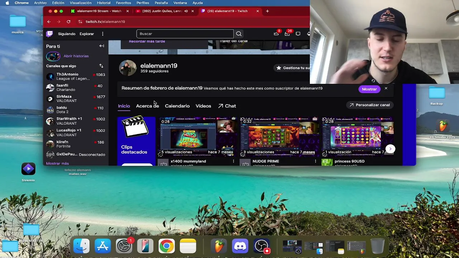
Task: Open site info icon in address bar
Action: (80, 21)
